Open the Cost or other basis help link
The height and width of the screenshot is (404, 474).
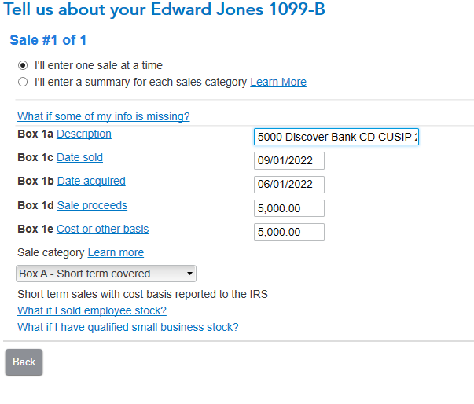click(103, 229)
